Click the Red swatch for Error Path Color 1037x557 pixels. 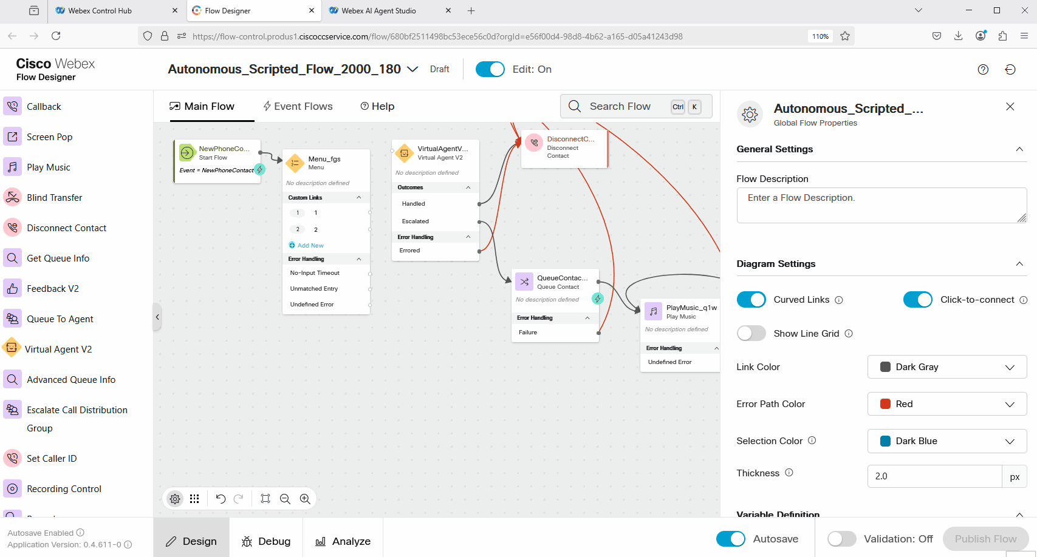(886, 404)
